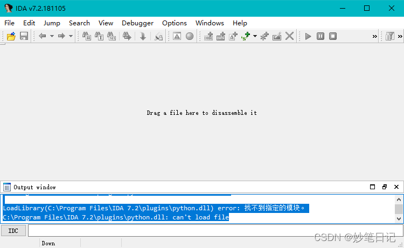This screenshot has height=248, width=404.
Task: Start the debugger process with play button
Action: (x=308, y=36)
